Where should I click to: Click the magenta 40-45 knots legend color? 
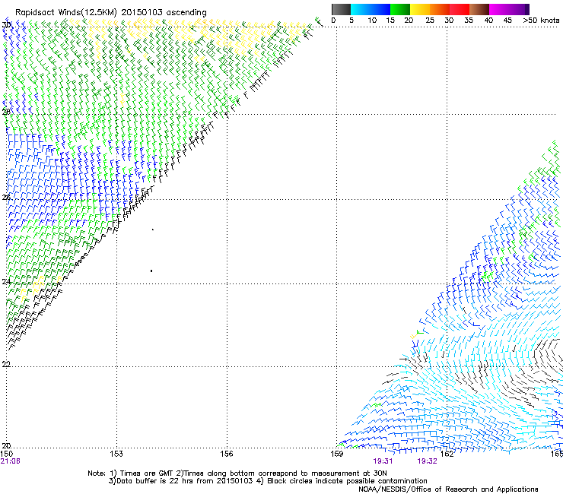[499, 9]
